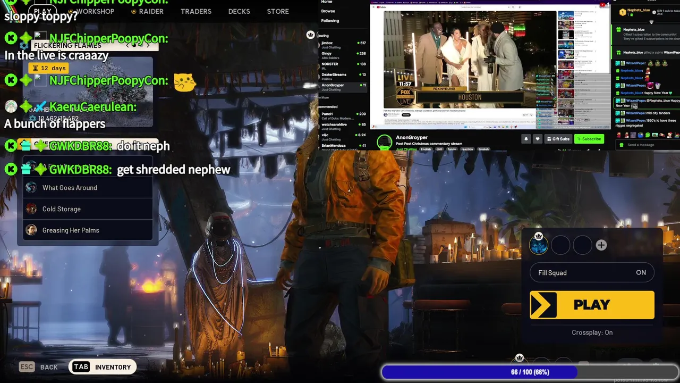
Task: Click the crown icon near top center
Action: (x=310, y=35)
